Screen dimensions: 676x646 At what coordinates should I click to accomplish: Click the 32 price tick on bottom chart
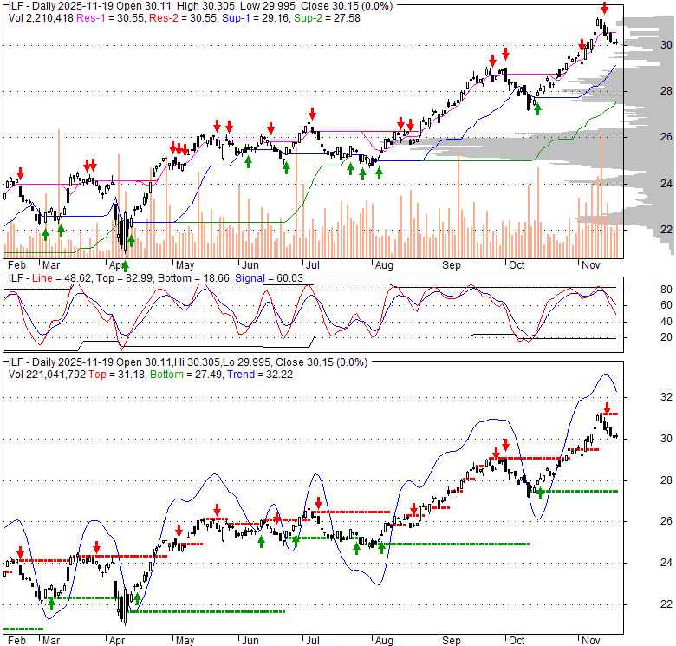666,397
